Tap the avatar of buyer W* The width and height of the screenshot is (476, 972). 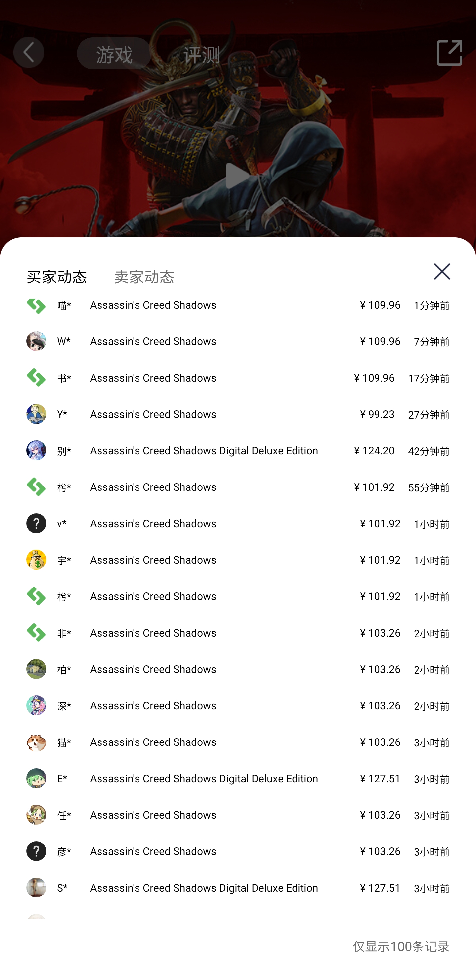click(36, 341)
